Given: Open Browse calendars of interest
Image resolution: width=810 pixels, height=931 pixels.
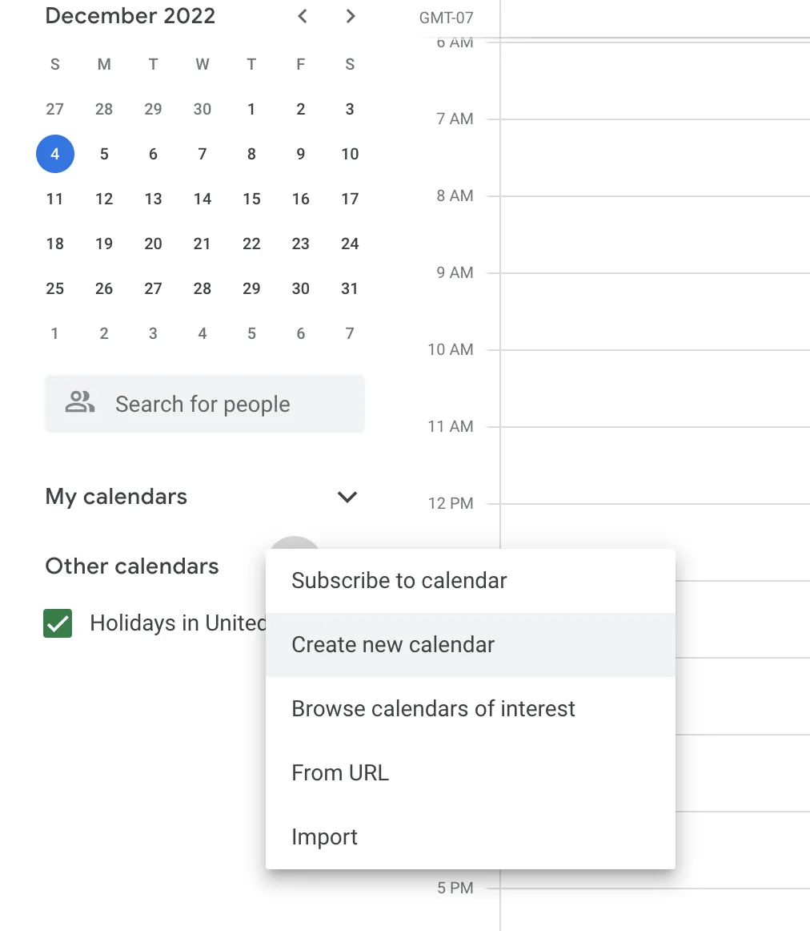Looking at the screenshot, I should [433, 708].
